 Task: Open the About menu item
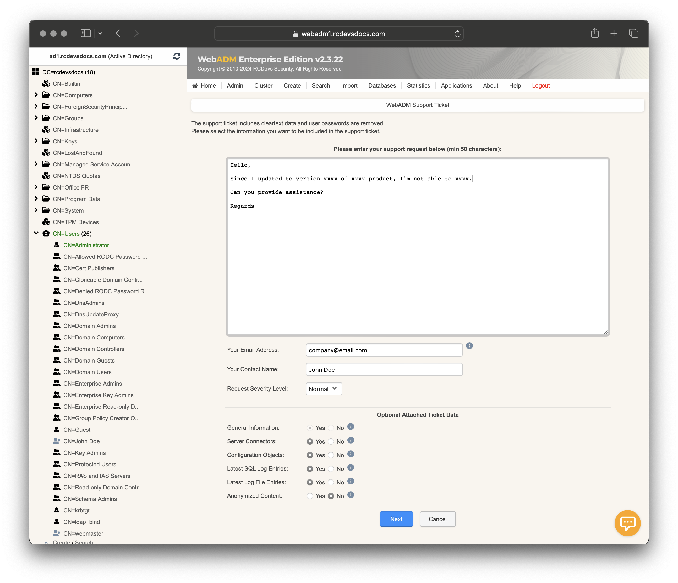(490, 85)
